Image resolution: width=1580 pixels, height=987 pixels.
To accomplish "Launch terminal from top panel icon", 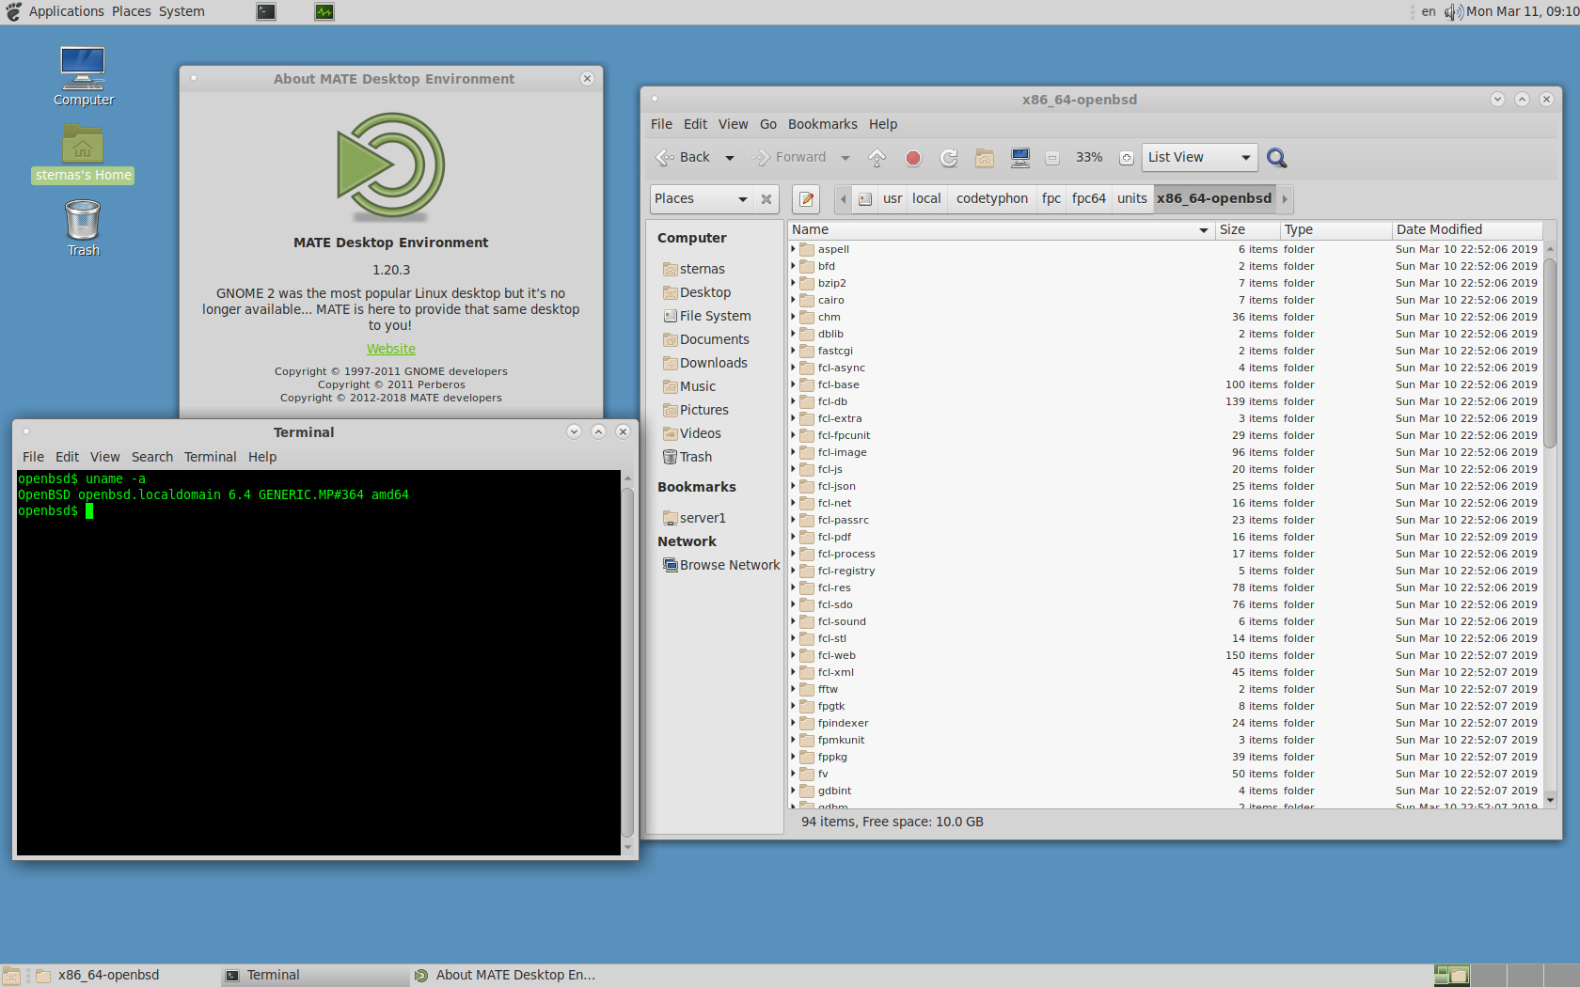I will (x=267, y=11).
